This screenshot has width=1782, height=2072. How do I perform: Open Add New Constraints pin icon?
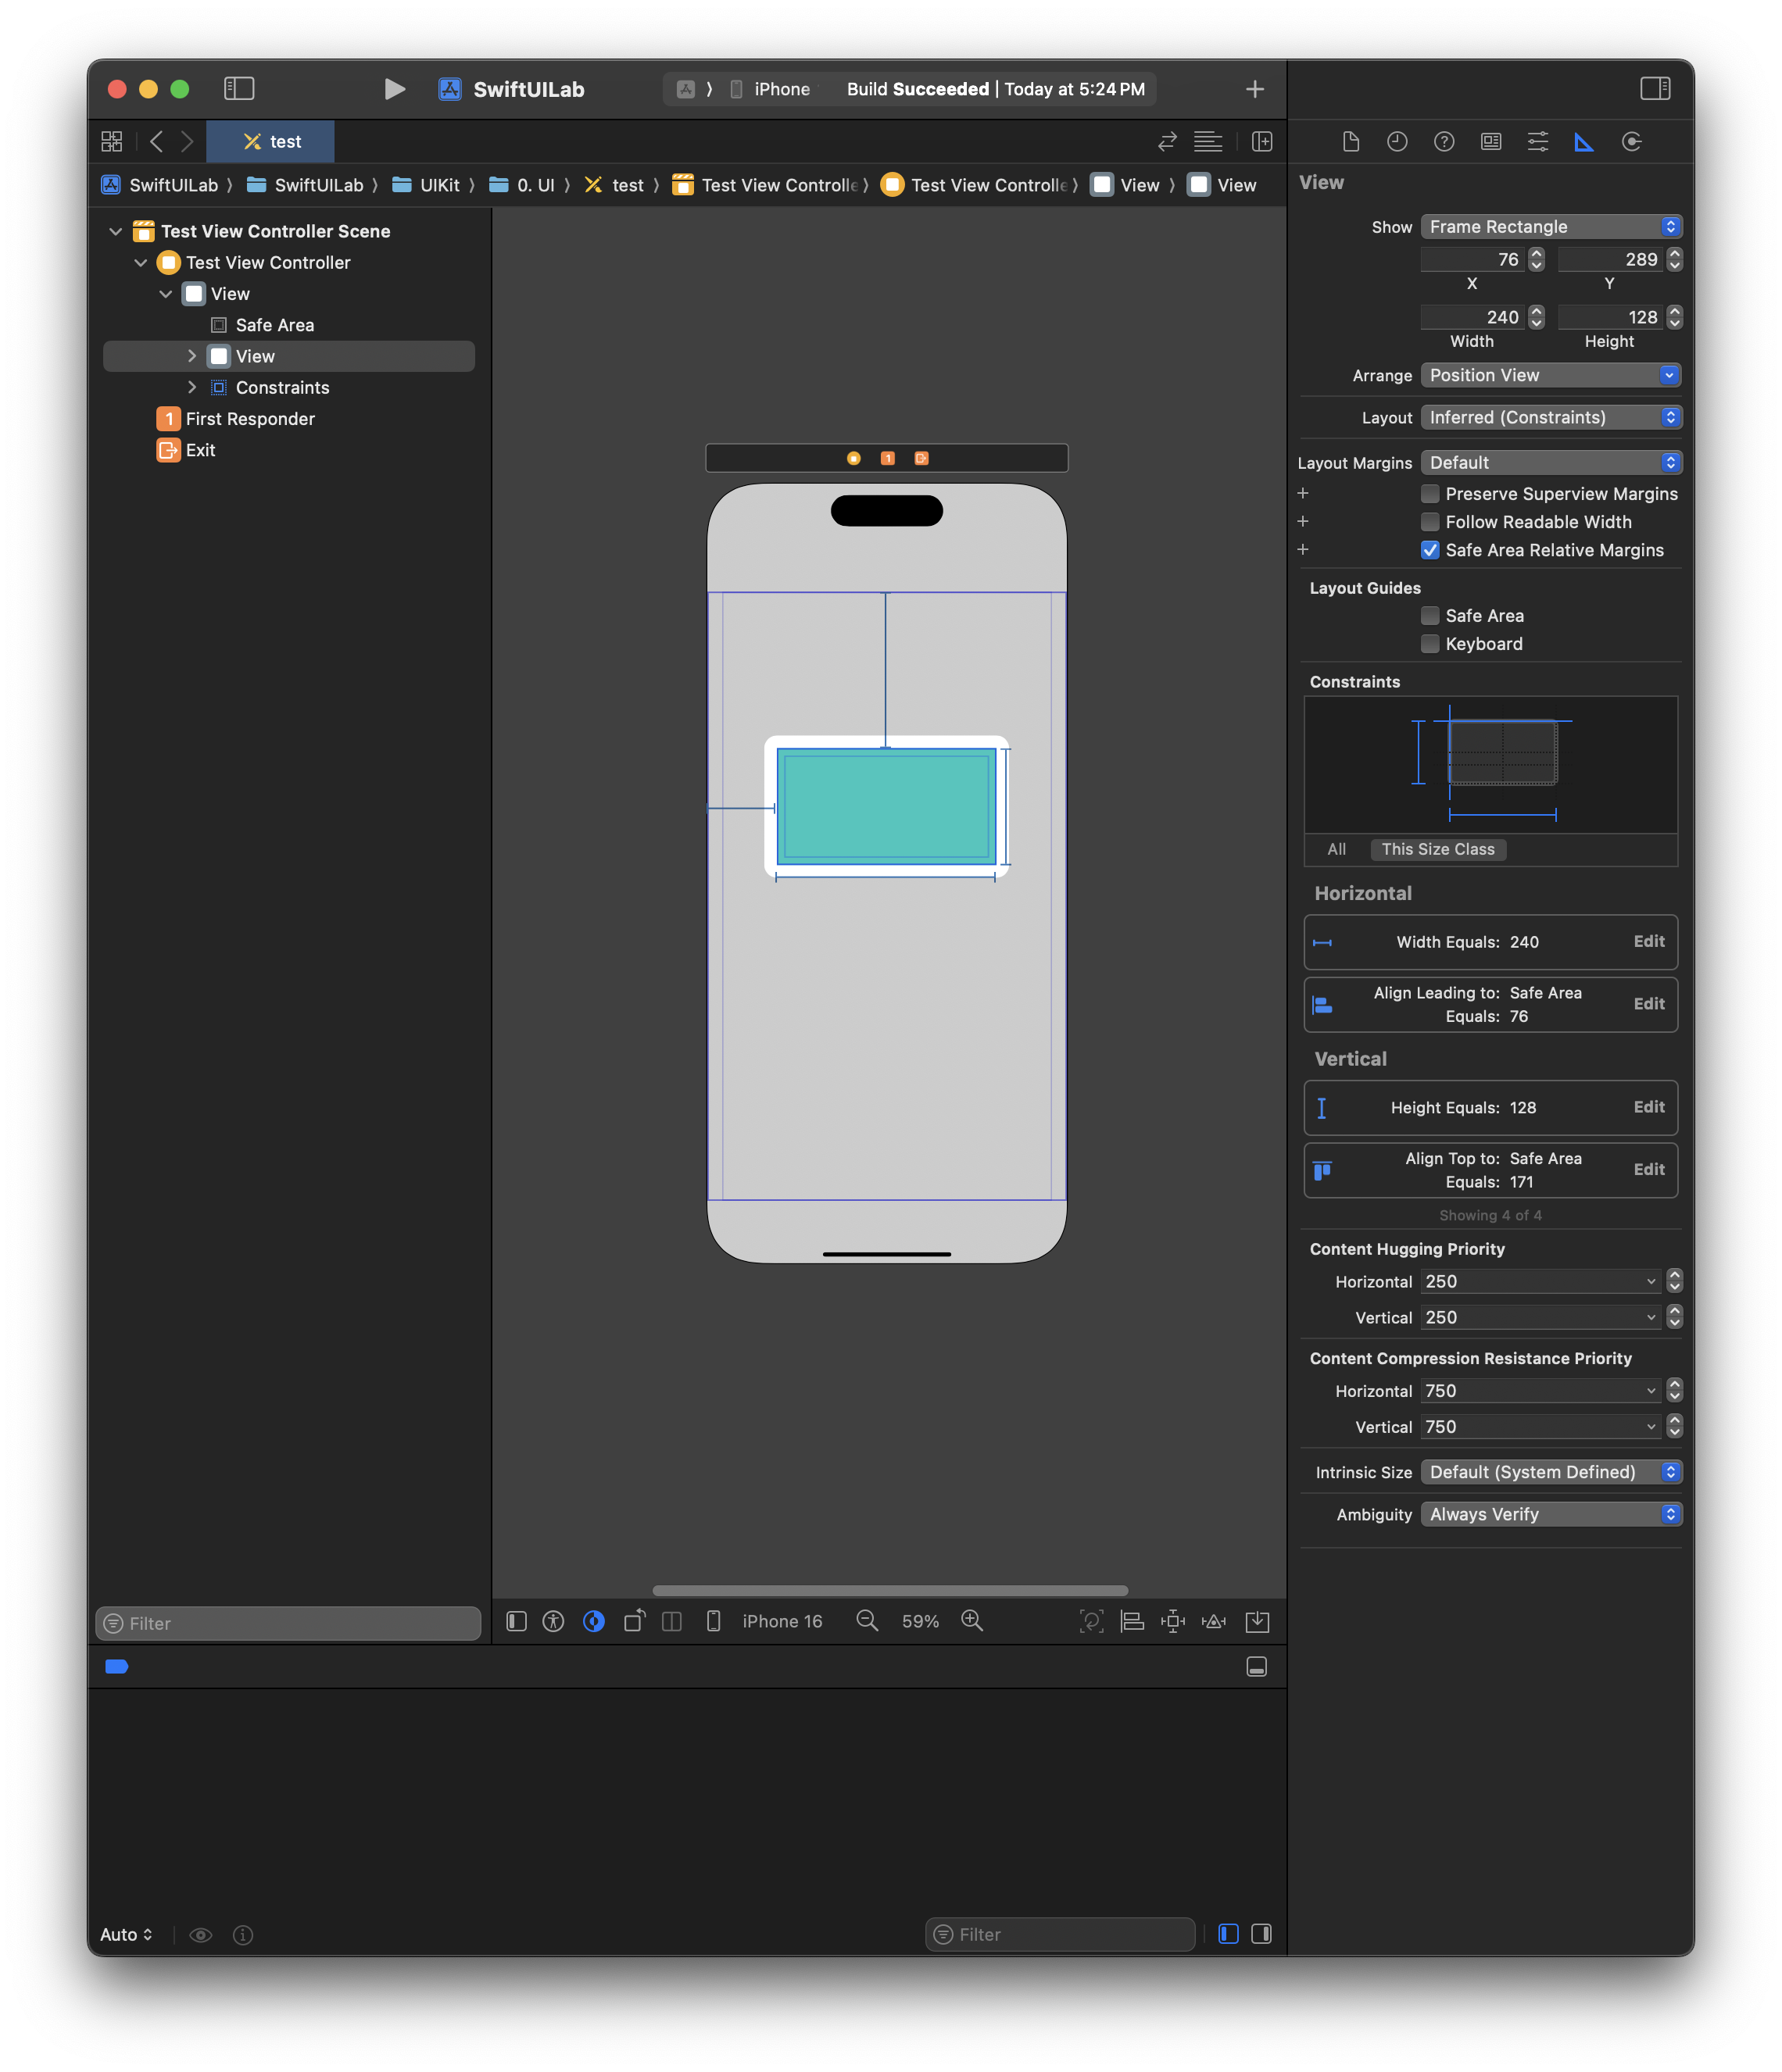pyautogui.click(x=1172, y=1621)
